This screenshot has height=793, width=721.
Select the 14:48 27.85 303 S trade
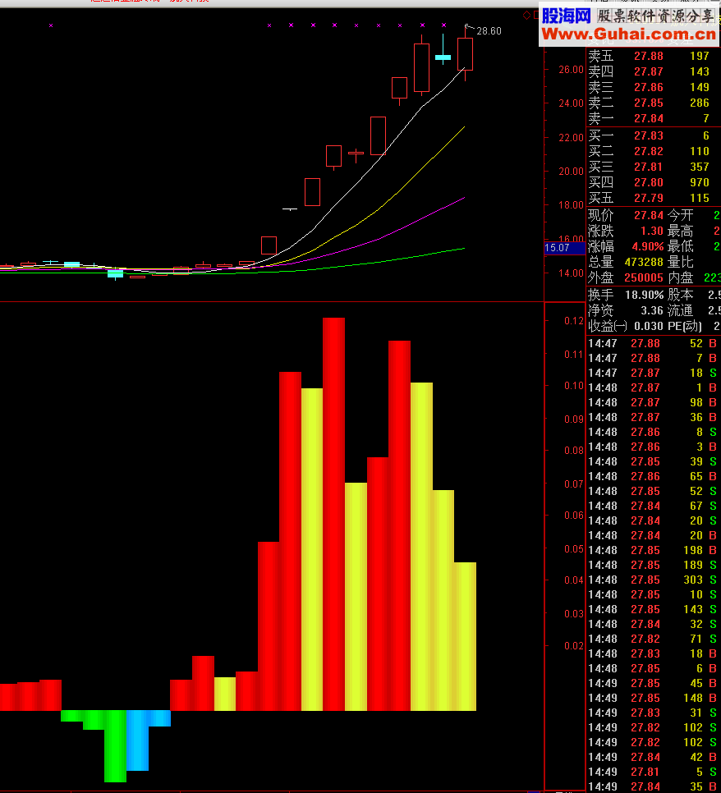(x=653, y=580)
